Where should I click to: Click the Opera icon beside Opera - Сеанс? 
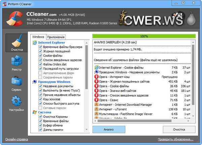coord(96,100)
